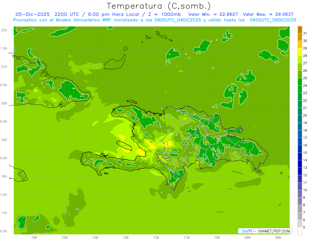Screen dimensions: 312x241
Task: Click the lime swatch between 27 and 28
Action: pos(300,60)
